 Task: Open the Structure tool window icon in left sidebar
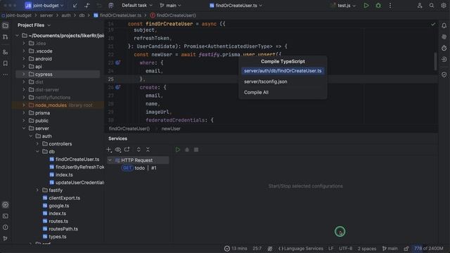tap(6, 52)
